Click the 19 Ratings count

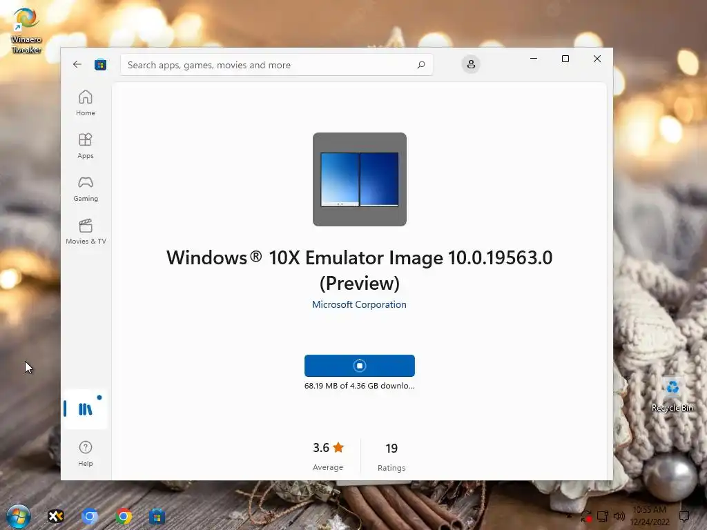tap(391, 457)
